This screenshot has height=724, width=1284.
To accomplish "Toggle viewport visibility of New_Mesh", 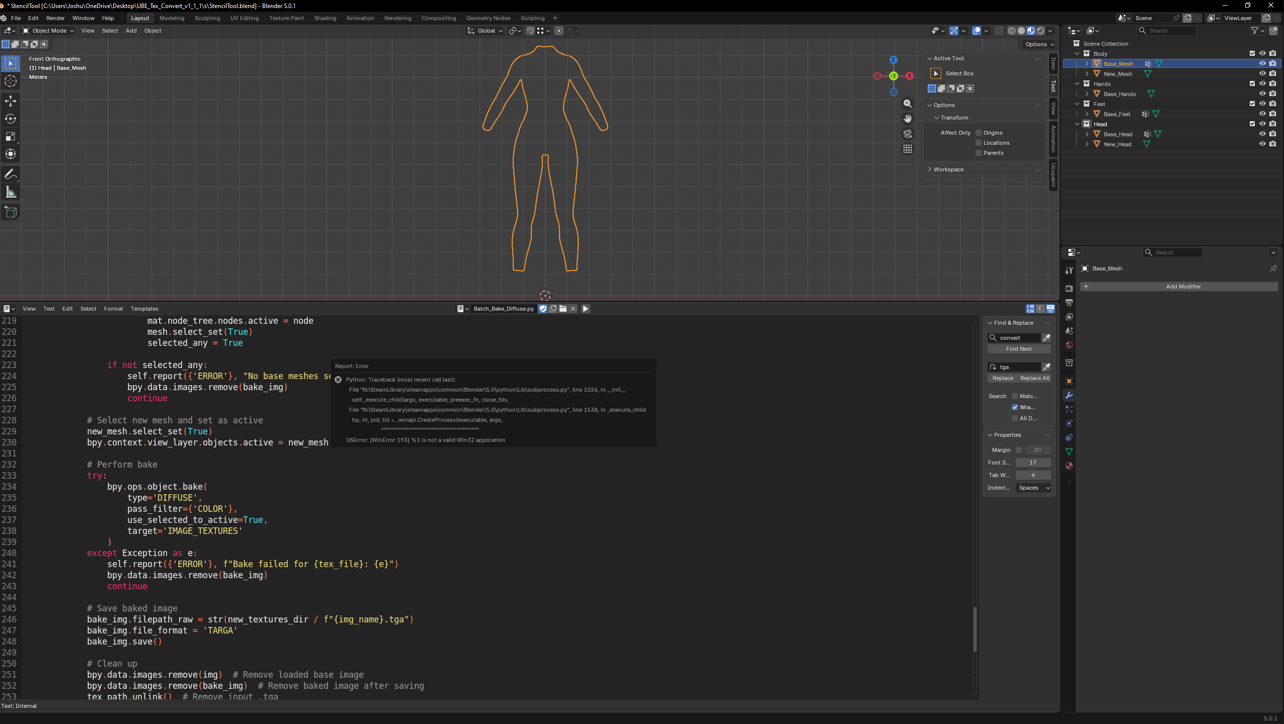I will tap(1262, 73).
